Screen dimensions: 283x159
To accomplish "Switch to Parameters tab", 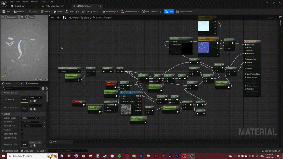I will pos(32,84).
